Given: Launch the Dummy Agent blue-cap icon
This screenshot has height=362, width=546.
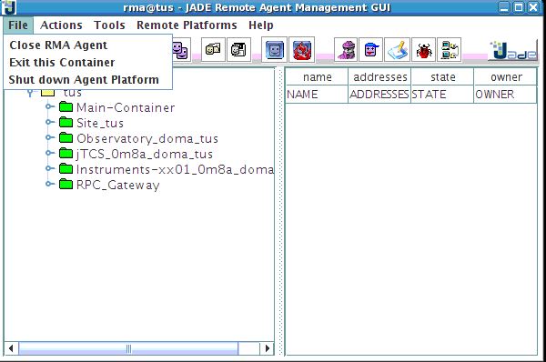Looking at the screenshot, I should pos(371,50).
